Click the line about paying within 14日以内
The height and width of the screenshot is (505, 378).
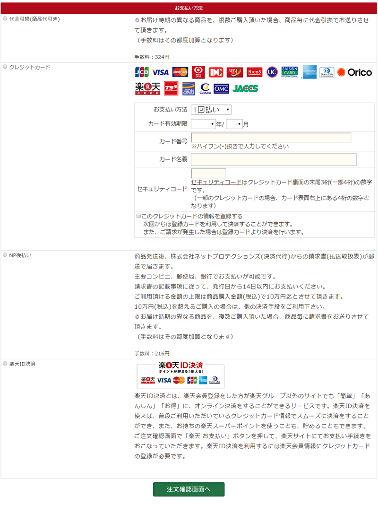231,287
